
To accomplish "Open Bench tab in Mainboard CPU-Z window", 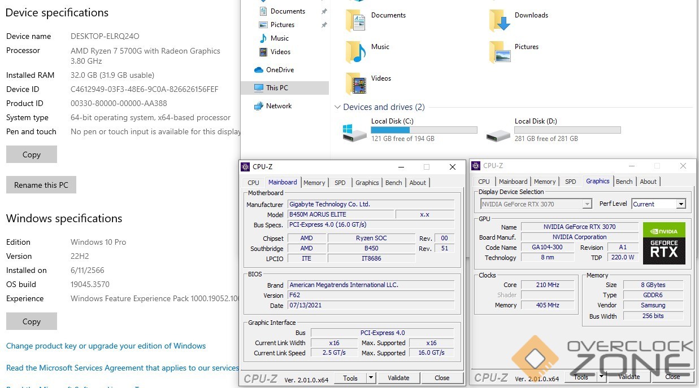I will (394, 183).
